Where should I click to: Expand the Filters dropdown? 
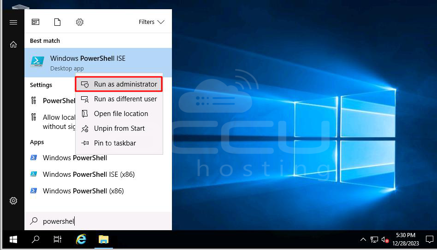151,22
